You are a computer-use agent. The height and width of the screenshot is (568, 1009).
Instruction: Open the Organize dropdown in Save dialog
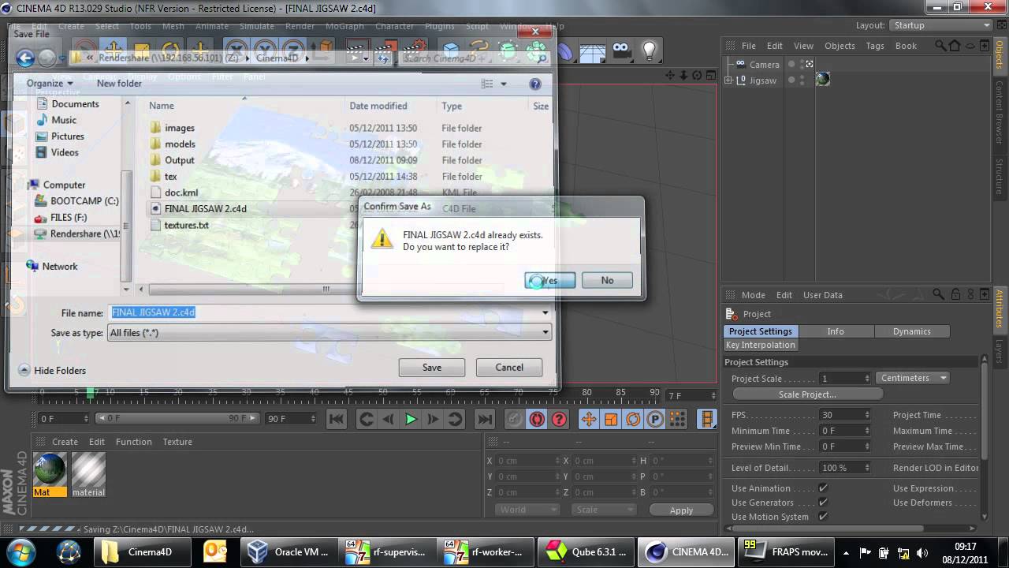[50, 84]
